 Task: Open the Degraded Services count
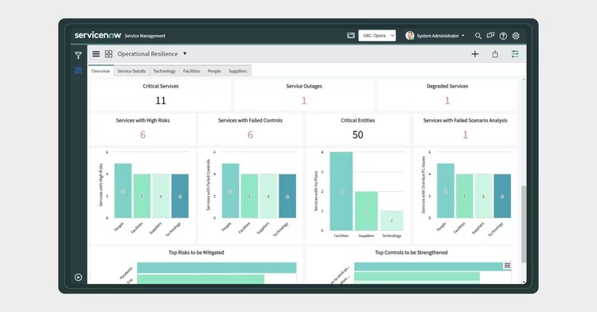(447, 100)
